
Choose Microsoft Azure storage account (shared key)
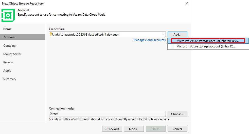208,41
